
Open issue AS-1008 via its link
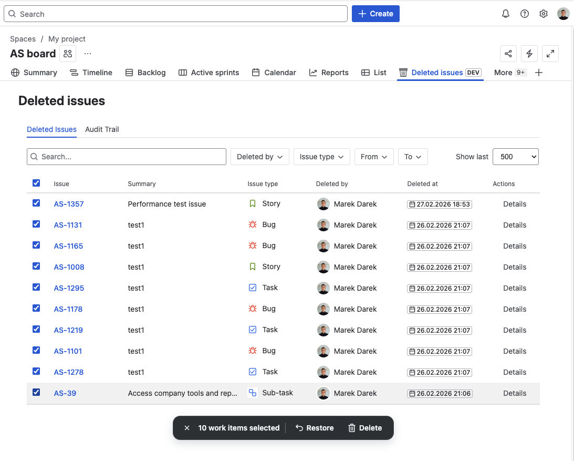[69, 267]
